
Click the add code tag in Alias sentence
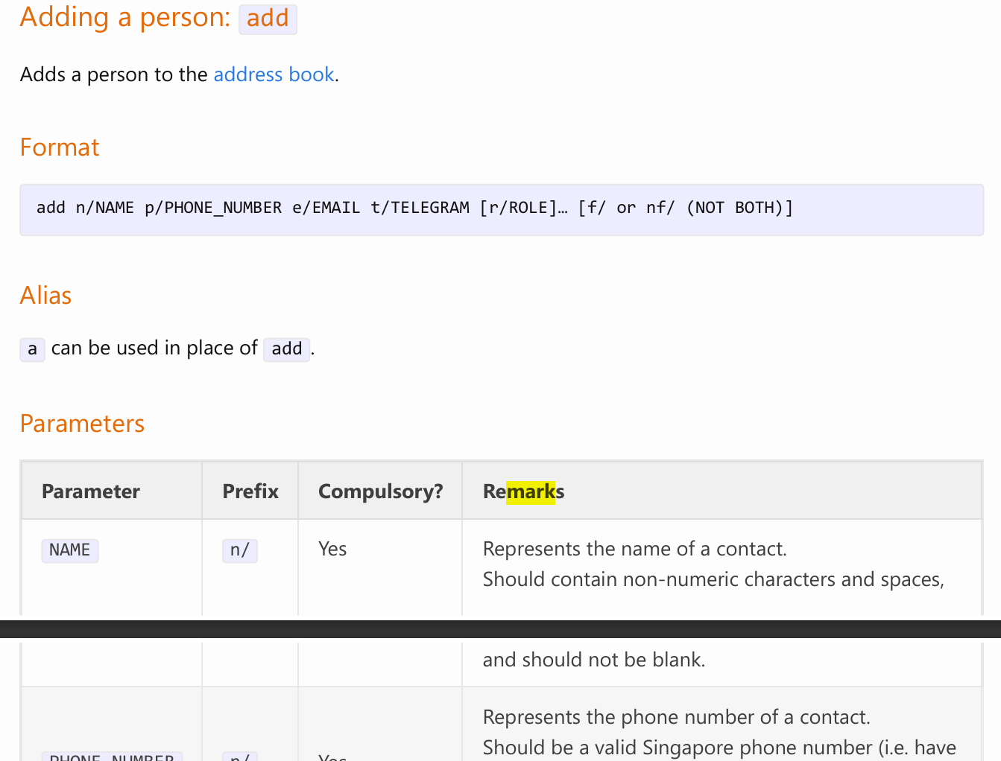[x=286, y=348]
